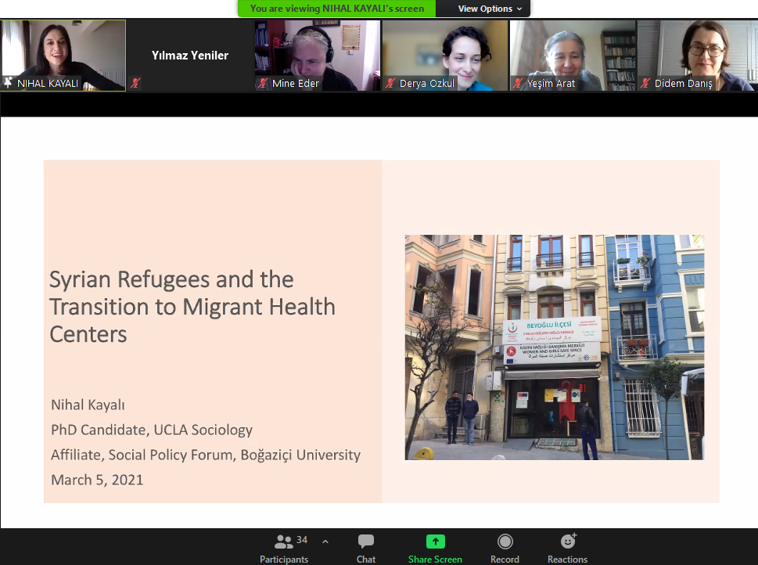The width and height of the screenshot is (758, 565).
Task: Click the building photo on the slide
Action: click(554, 347)
